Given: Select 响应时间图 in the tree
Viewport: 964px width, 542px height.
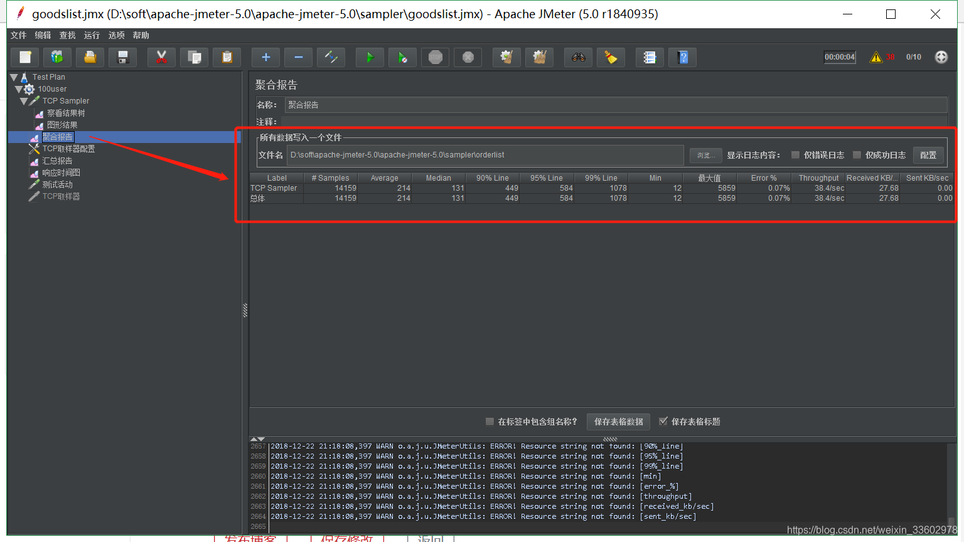Looking at the screenshot, I should point(61,173).
